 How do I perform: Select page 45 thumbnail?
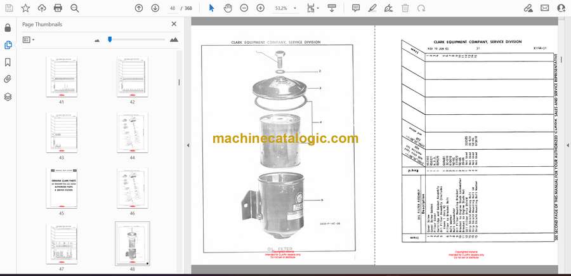pos(62,188)
